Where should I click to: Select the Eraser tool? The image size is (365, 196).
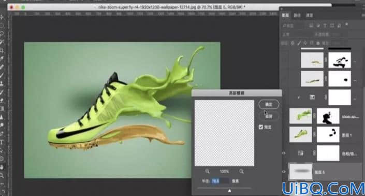click(x=2, y=100)
